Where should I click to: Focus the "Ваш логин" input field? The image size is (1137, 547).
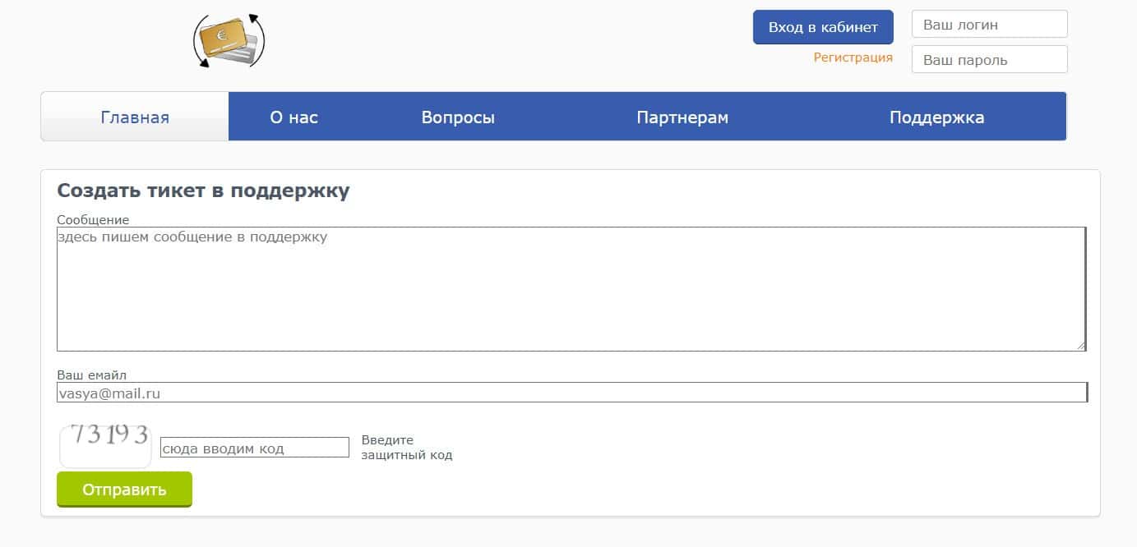(989, 25)
